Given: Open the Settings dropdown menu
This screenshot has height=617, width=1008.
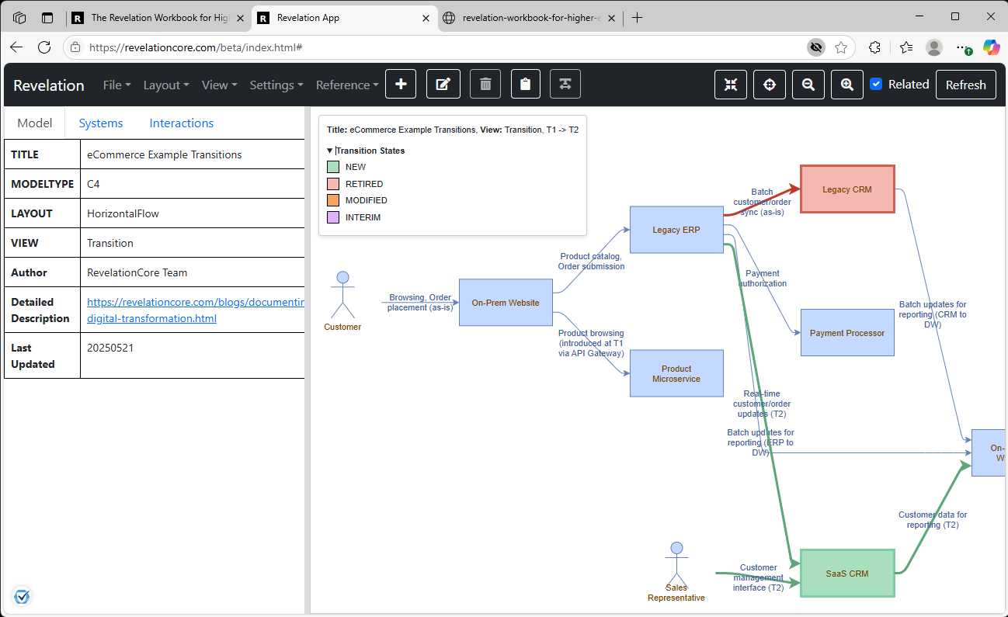Looking at the screenshot, I should (276, 85).
